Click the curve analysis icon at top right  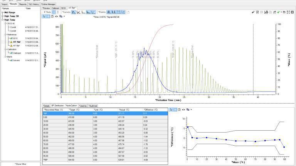click(266, 12)
